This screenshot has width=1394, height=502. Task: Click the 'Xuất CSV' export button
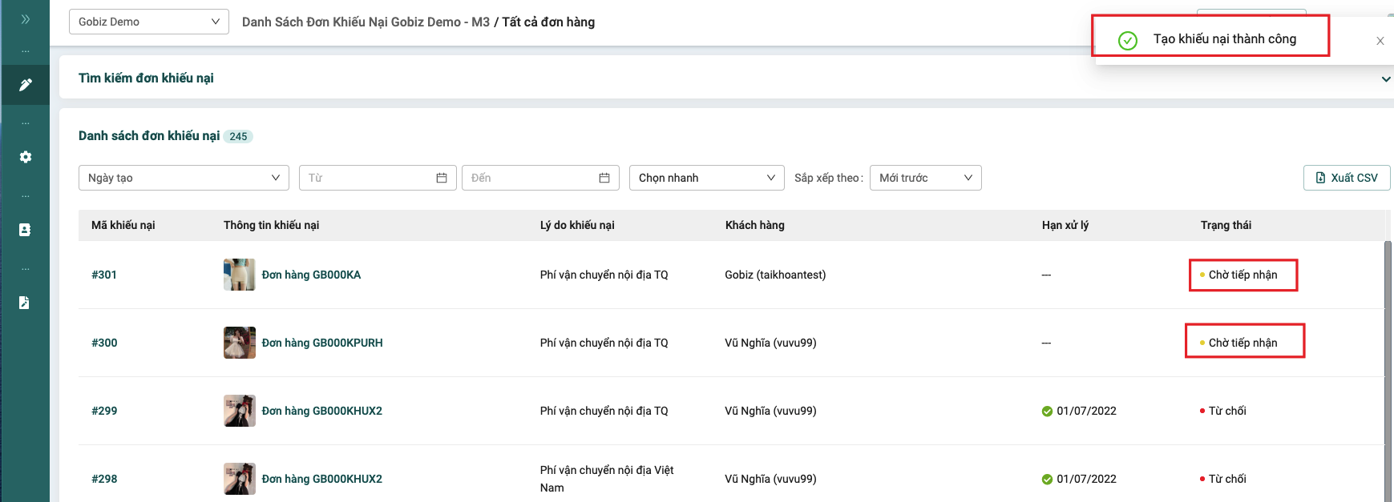click(x=1346, y=178)
